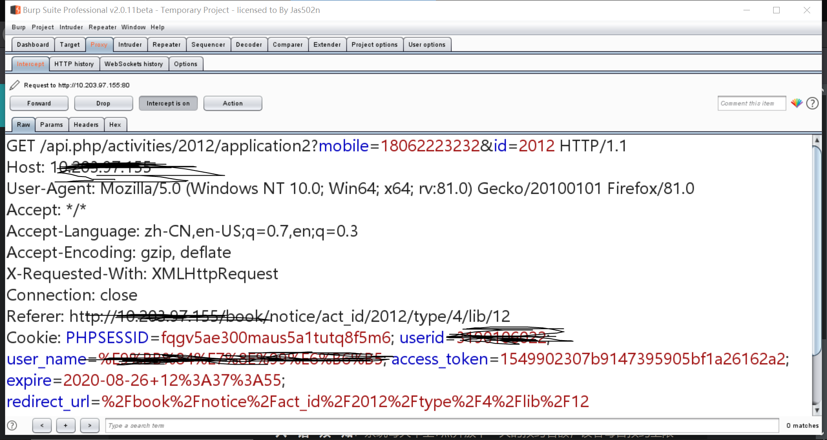Open the Extender tab
827x440 pixels.
(327, 45)
